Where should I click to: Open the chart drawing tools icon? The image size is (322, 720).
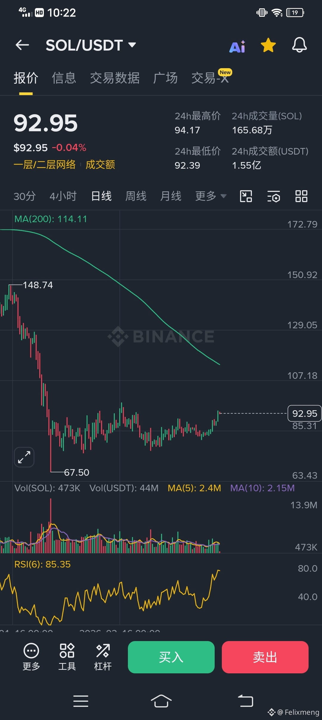[x=246, y=196]
